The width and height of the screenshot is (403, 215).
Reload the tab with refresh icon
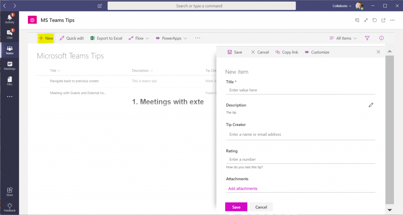pyautogui.click(x=375, y=20)
